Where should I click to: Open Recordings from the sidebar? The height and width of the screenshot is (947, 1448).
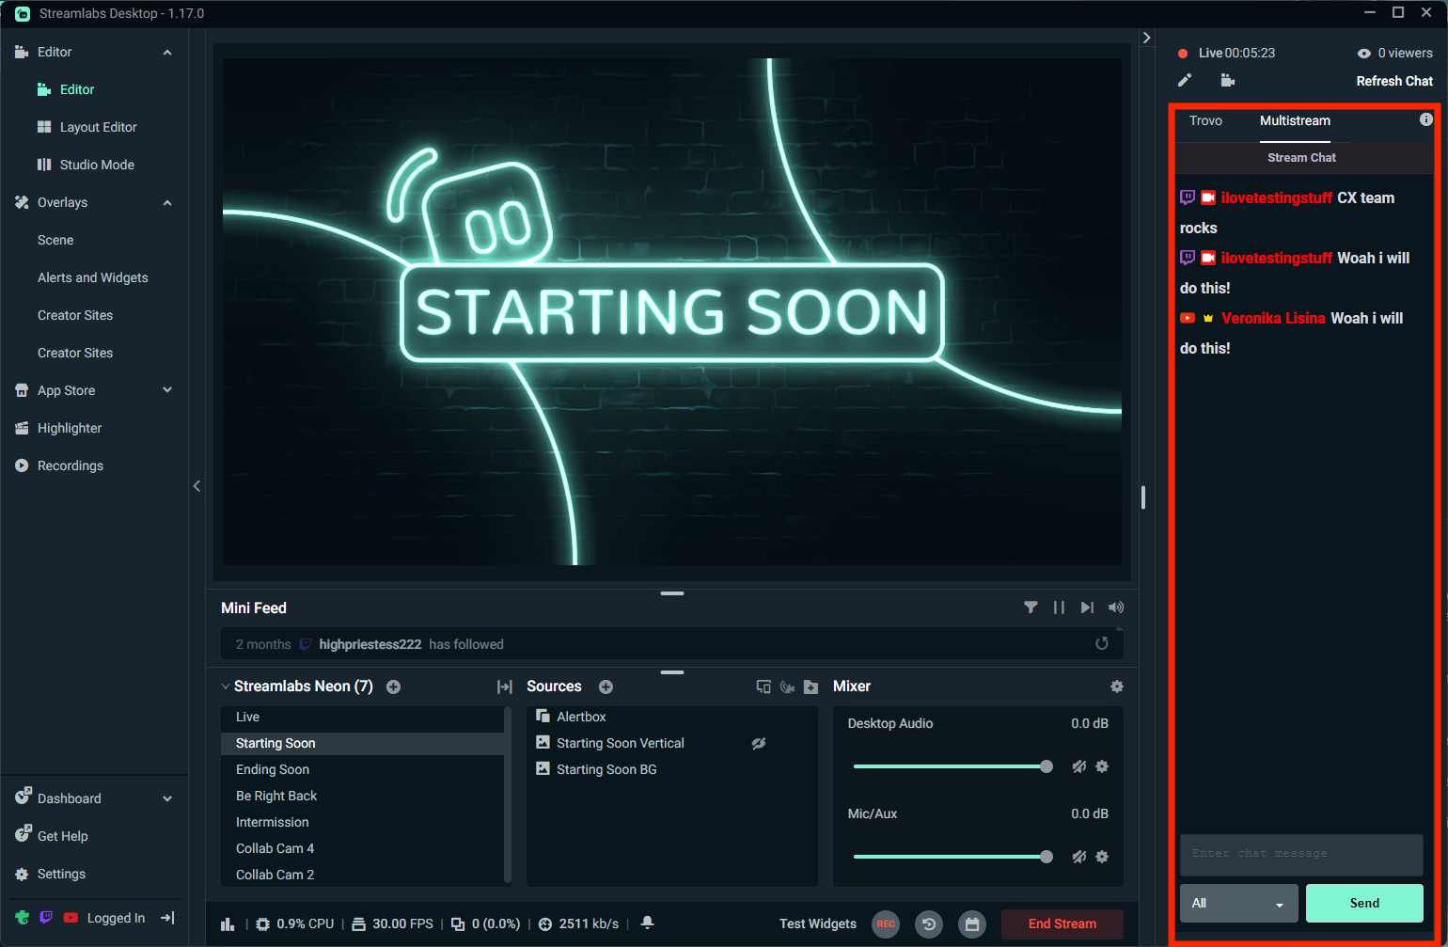[70, 466]
